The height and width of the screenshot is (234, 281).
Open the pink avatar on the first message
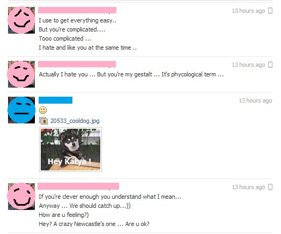pos(21,20)
